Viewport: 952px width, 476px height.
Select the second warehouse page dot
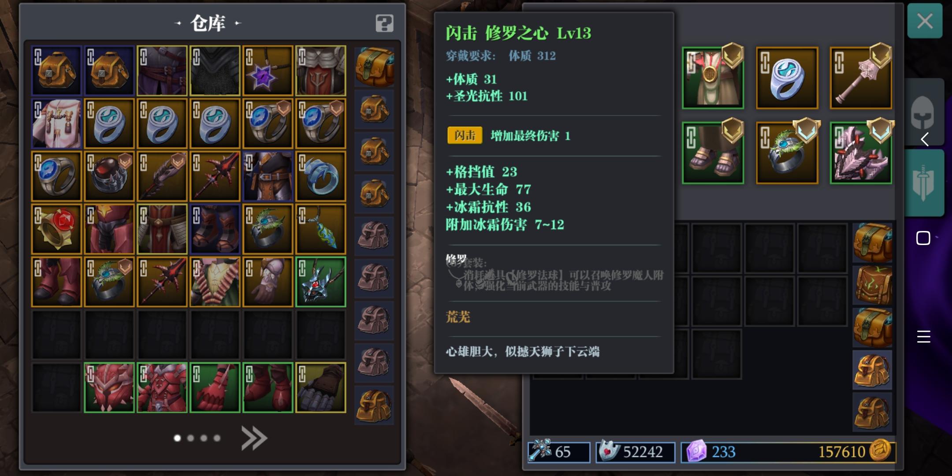pos(190,438)
